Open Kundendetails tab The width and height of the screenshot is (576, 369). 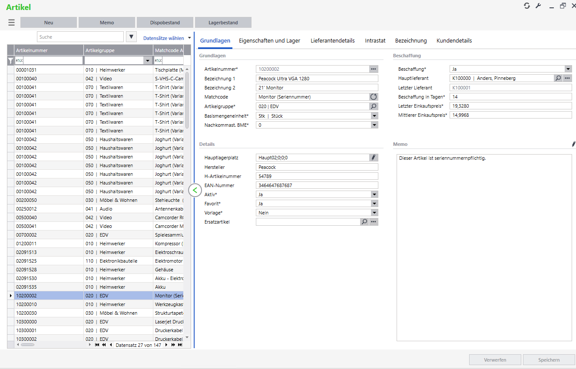point(454,40)
